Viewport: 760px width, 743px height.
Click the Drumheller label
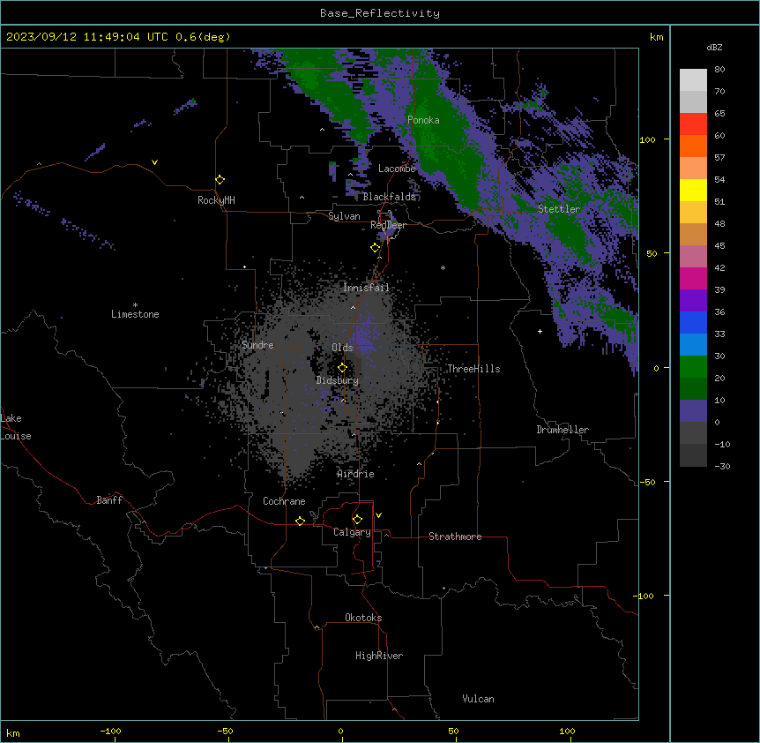coord(563,430)
